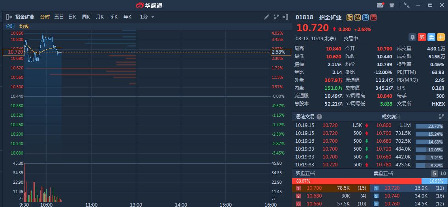Open the skin theme shirt icon
Image resolution: width=448 pixels, height=207 pixels.
392,5
